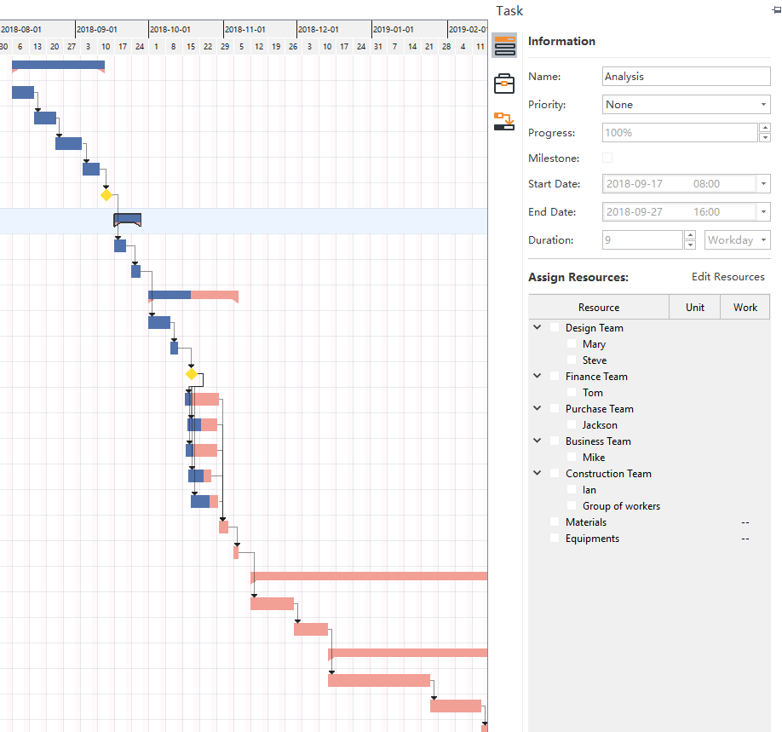Click the Unit column header
Screen dimensions: 782x732
695,308
